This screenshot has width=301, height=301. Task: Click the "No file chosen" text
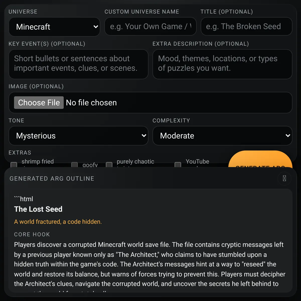pyautogui.click(x=91, y=103)
